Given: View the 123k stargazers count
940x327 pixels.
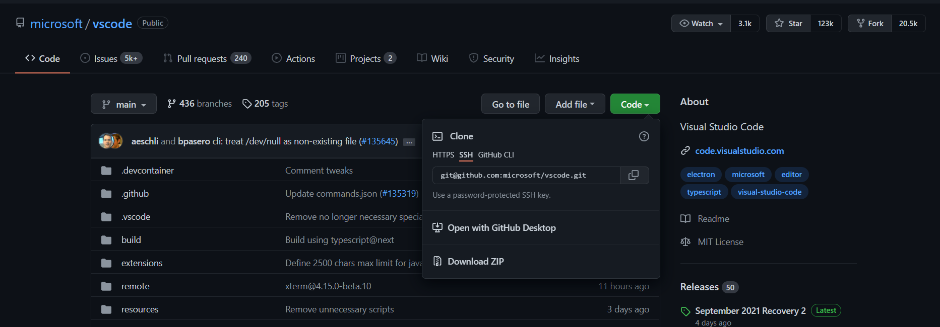Looking at the screenshot, I should pos(825,24).
